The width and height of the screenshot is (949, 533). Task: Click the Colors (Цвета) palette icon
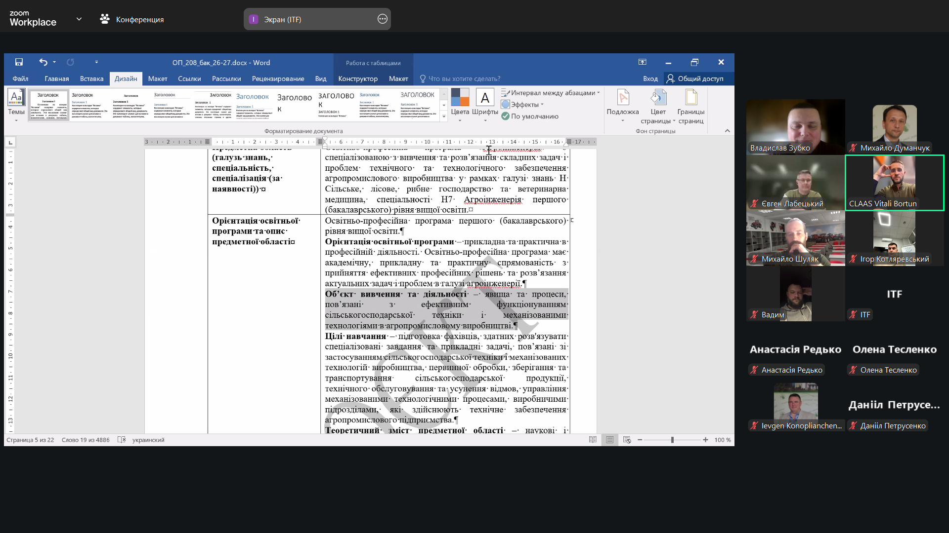point(460,98)
